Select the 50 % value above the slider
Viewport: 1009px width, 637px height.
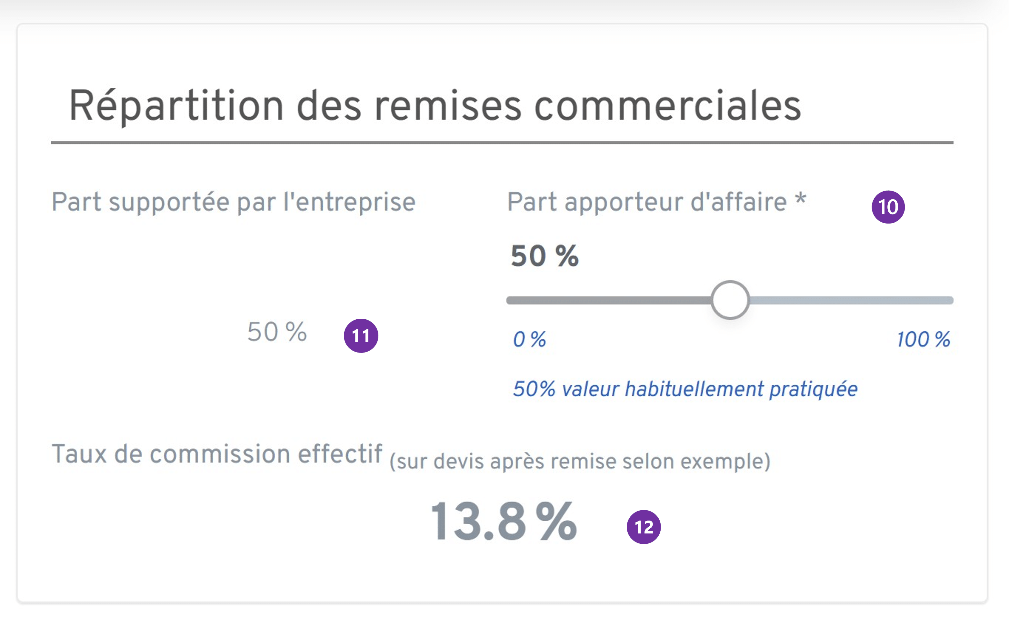click(x=544, y=256)
